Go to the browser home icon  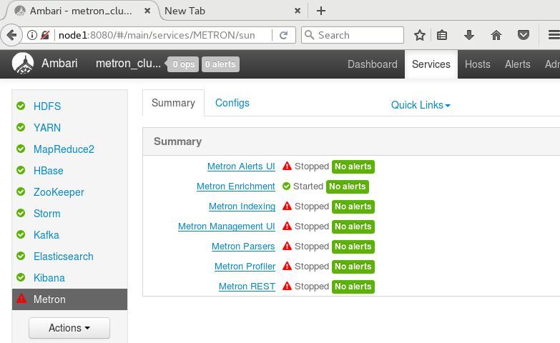tap(496, 35)
